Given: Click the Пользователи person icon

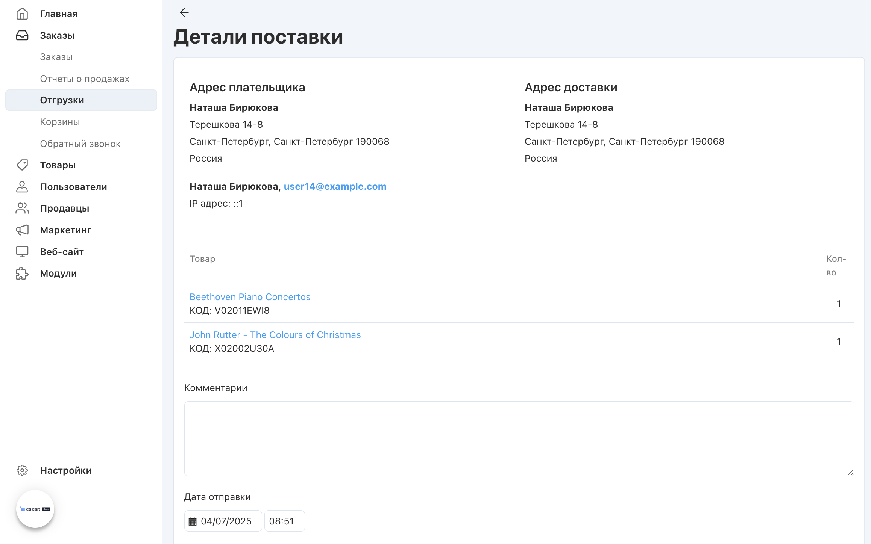Looking at the screenshot, I should pos(22,187).
